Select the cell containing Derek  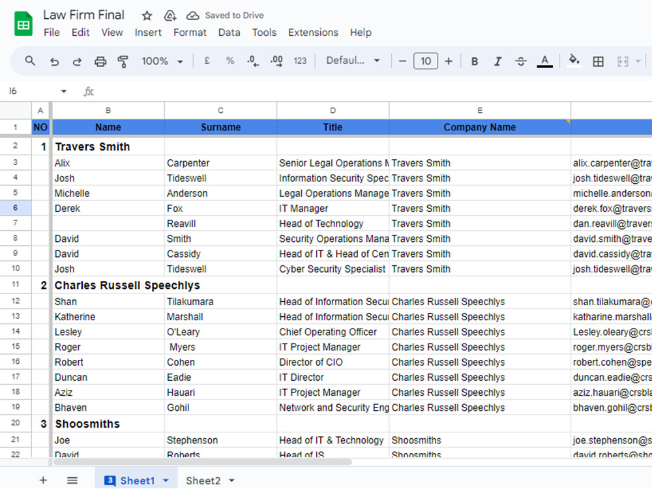[x=108, y=209]
